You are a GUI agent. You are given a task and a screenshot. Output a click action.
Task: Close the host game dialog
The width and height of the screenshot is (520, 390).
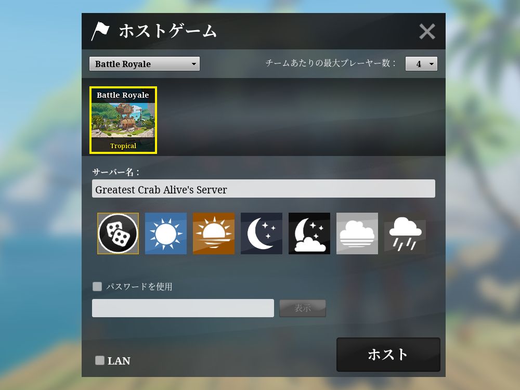427,32
